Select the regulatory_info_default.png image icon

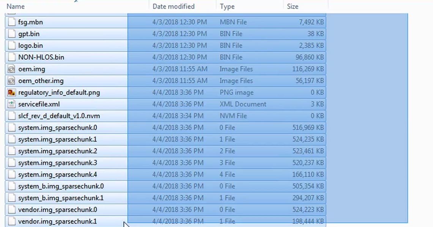click(12, 92)
